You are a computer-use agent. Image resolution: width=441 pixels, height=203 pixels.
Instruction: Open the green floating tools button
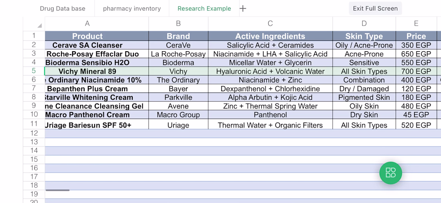390,173
